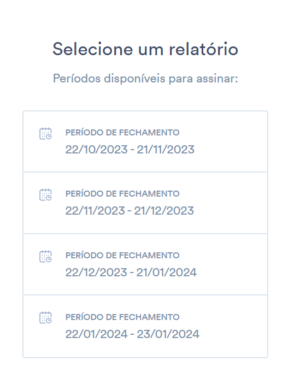Click the start date 22/11/2023
300x385 pixels.
tap(95, 211)
